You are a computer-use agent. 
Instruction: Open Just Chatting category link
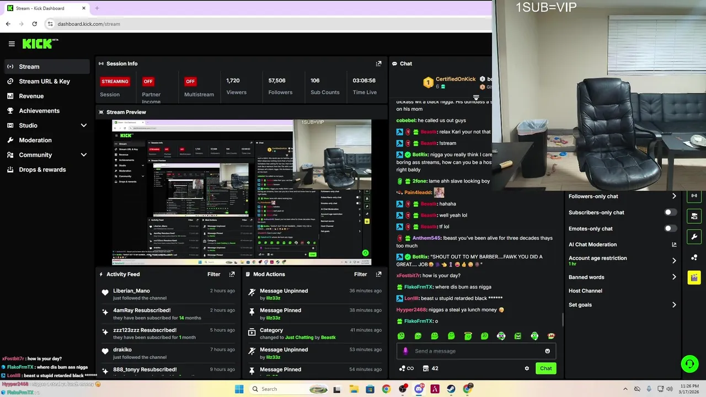coord(299,337)
